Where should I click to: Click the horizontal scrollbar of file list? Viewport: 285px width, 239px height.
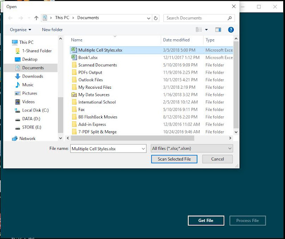click(x=132, y=138)
